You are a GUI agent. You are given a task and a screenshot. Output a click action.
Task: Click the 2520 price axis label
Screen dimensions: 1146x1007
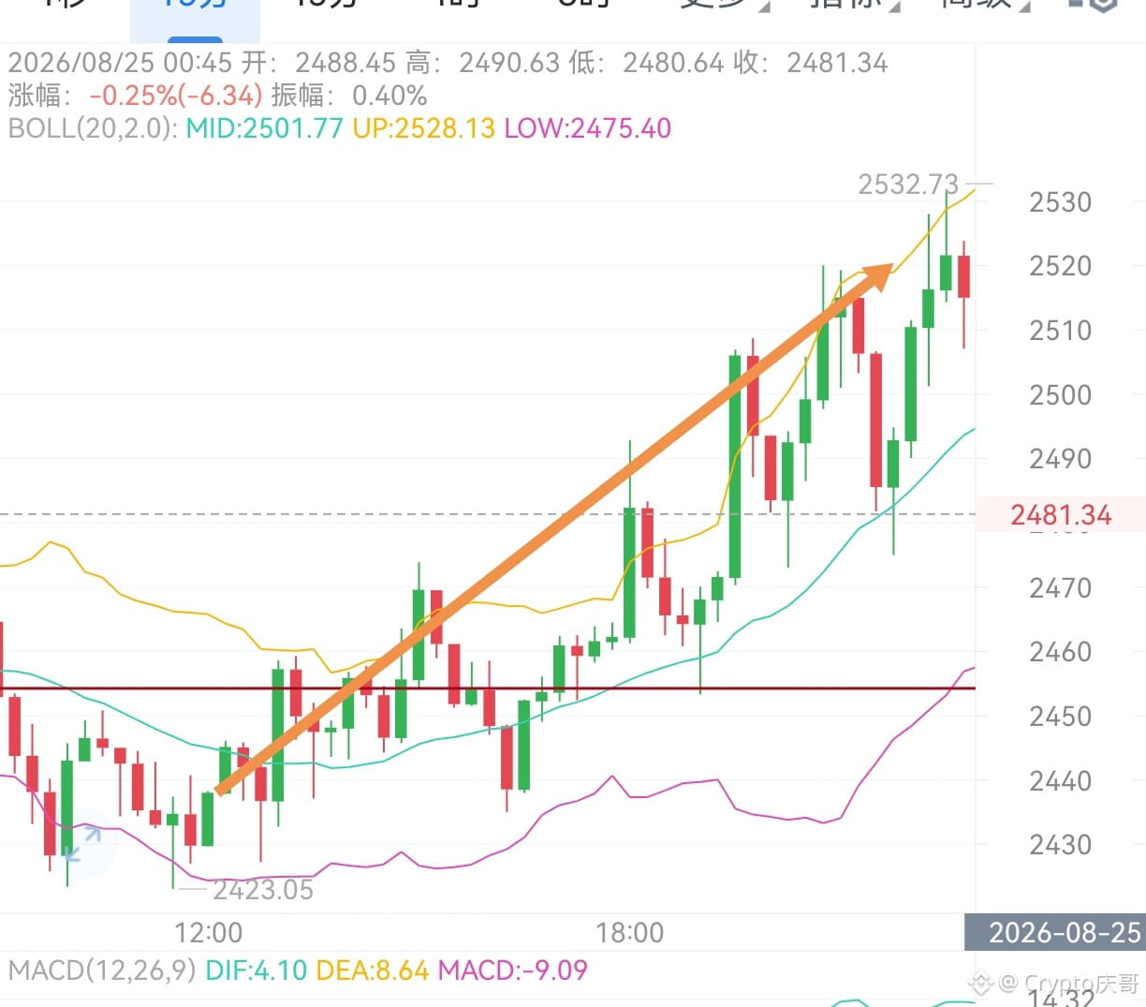click(1061, 266)
